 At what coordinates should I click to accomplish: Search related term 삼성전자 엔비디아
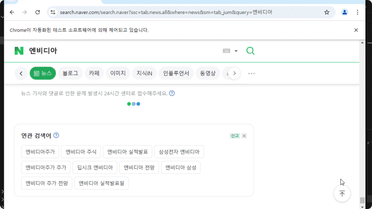pos(179,152)
